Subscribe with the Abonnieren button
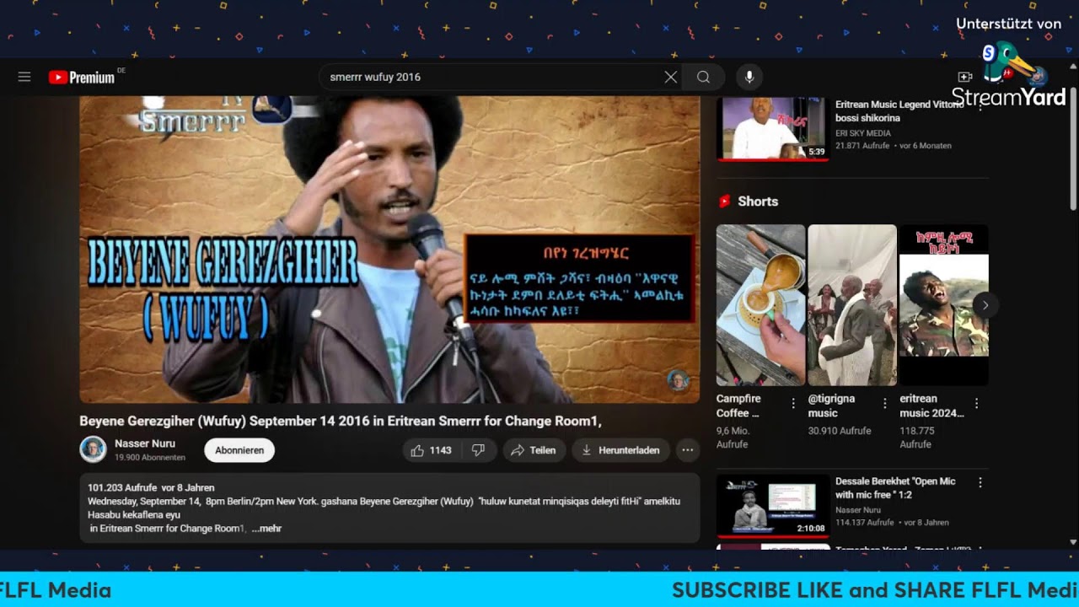This screenshot has width=1079, height=607. pyautogui.click(x=239, y=450)
